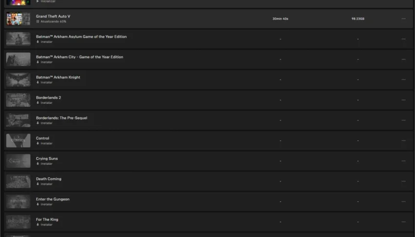Install Batman Arkham City Game of the Year
The height and width of the screenshot is (237, 415).
pyautogui.click(x=44, y=62)
